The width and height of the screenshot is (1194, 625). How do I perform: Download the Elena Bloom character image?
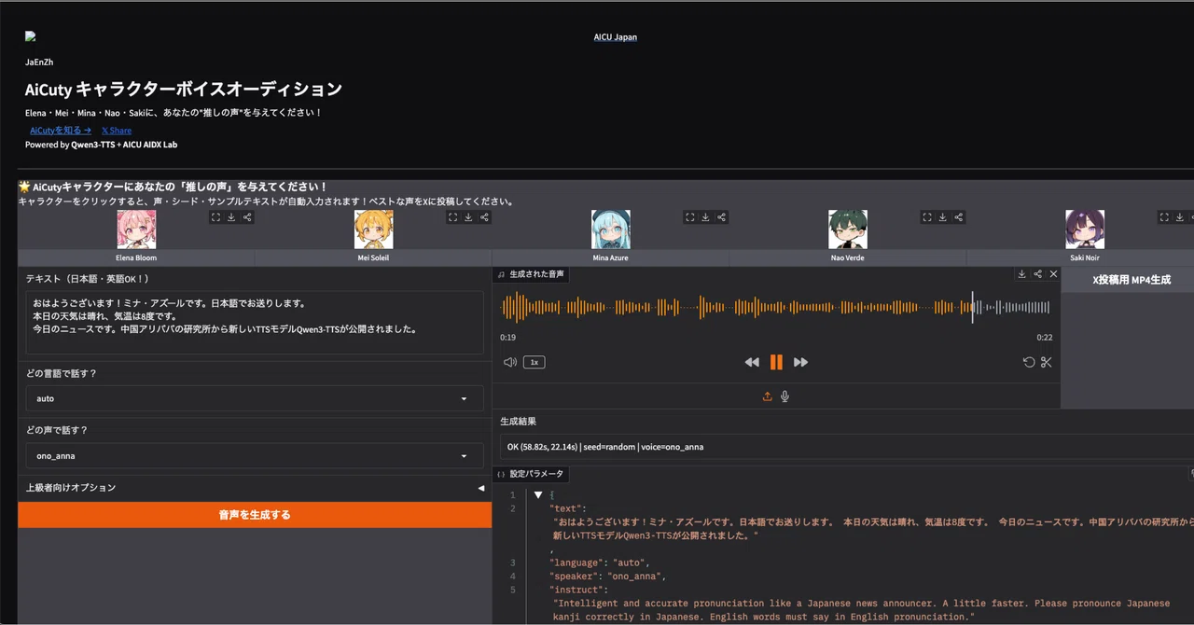(231, 217)
